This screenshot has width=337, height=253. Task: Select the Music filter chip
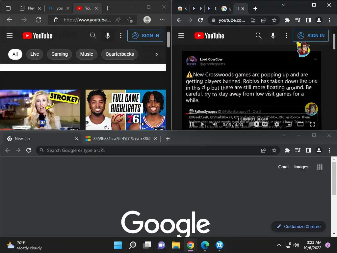point(87,54)
